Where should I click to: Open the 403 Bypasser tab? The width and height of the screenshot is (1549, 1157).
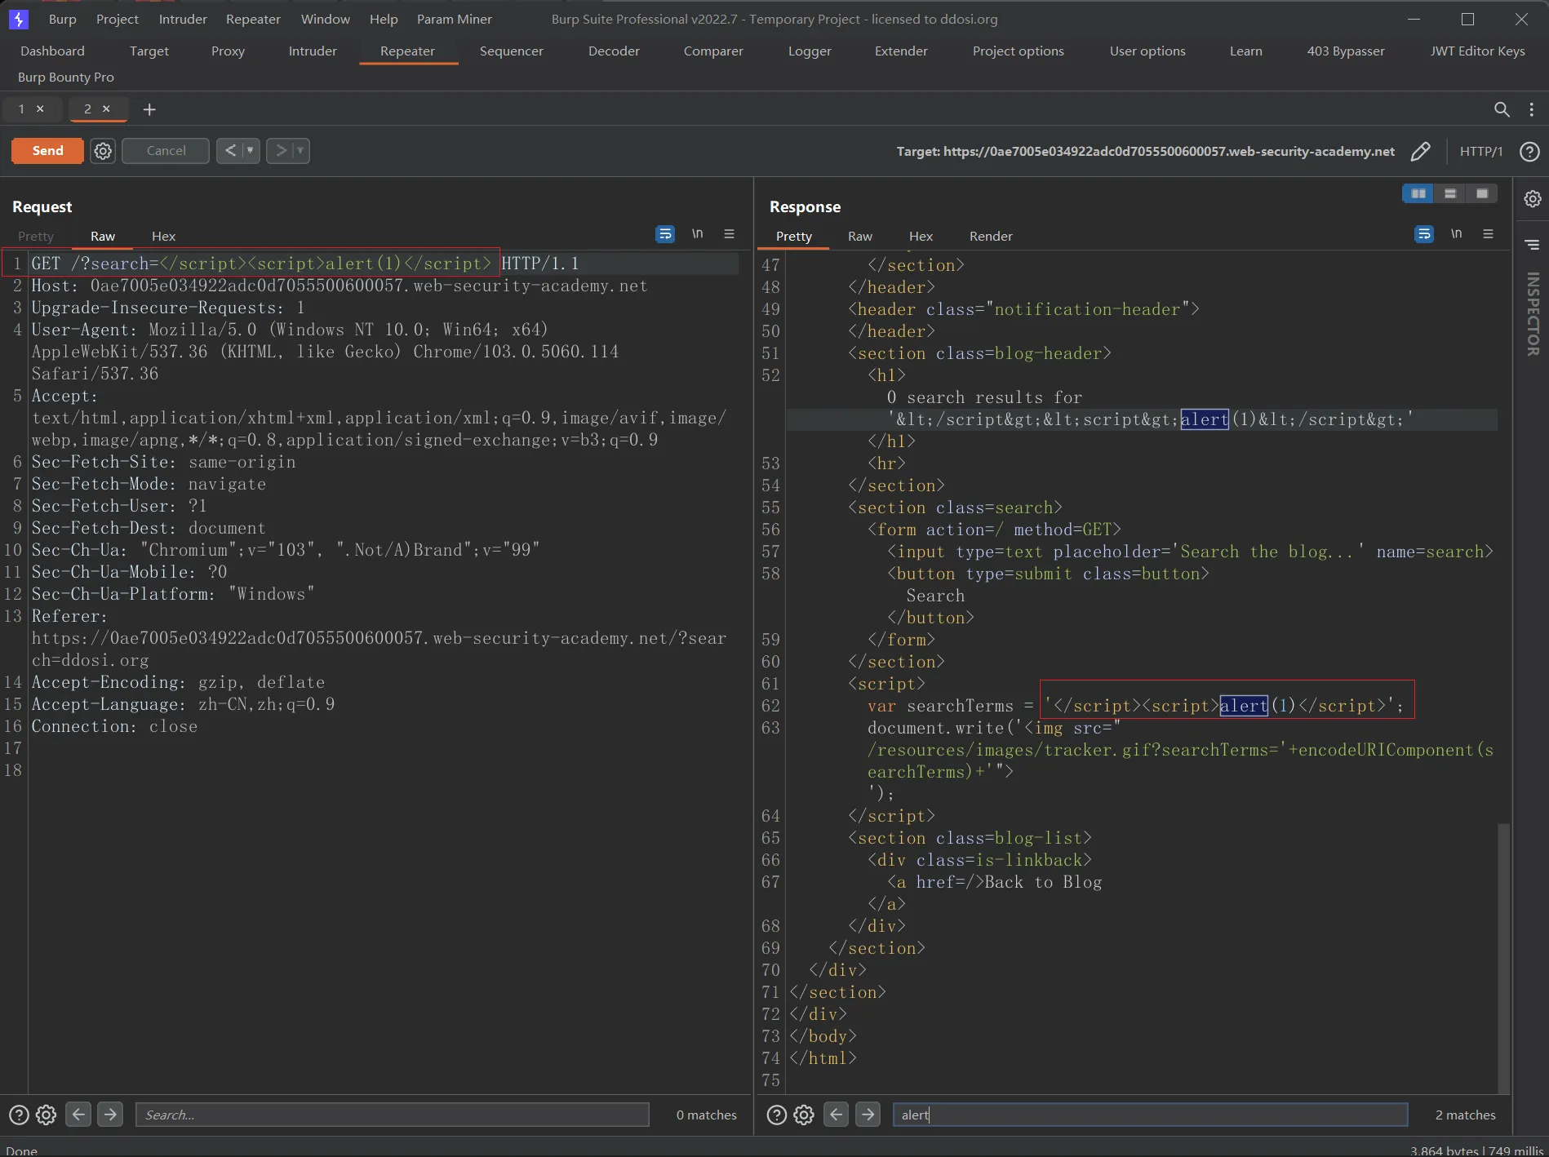pos(1346,51)
